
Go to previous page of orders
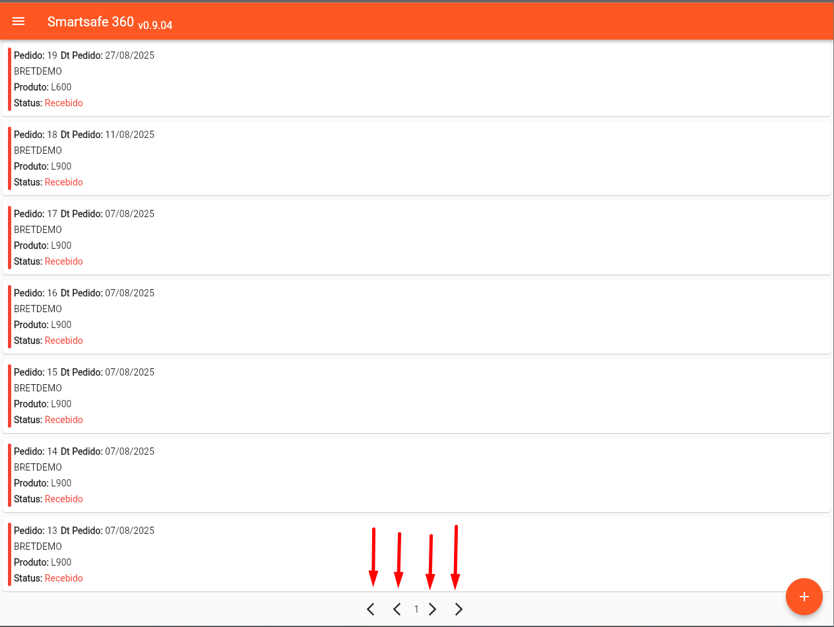tap(397, 609)
